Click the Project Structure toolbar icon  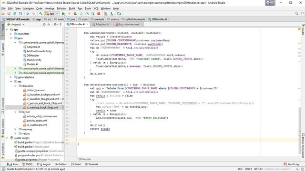119,14
